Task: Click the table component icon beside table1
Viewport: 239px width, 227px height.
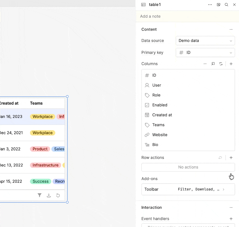Action: coord(143,5)
